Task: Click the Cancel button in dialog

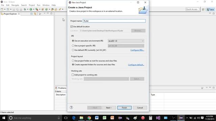Action: [140, 108]
